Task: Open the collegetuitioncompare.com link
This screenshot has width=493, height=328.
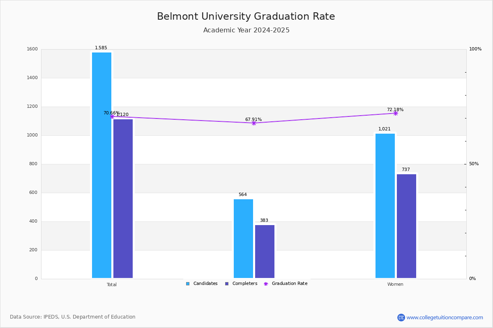Action: click(445, 317)
